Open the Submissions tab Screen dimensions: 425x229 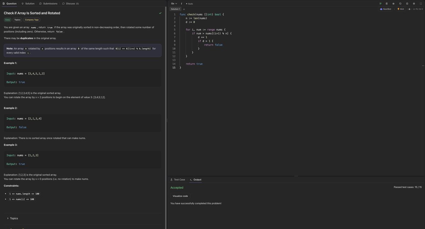pyautogui.click(x=48, y=4)
